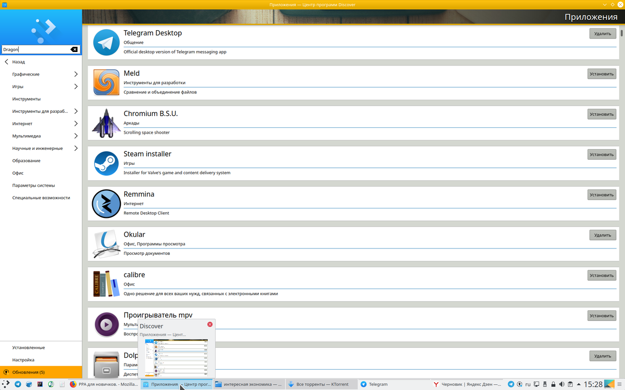The image size is (625, 390).
Task: Click the Meld app icon
Action: (x=106, y=83)
